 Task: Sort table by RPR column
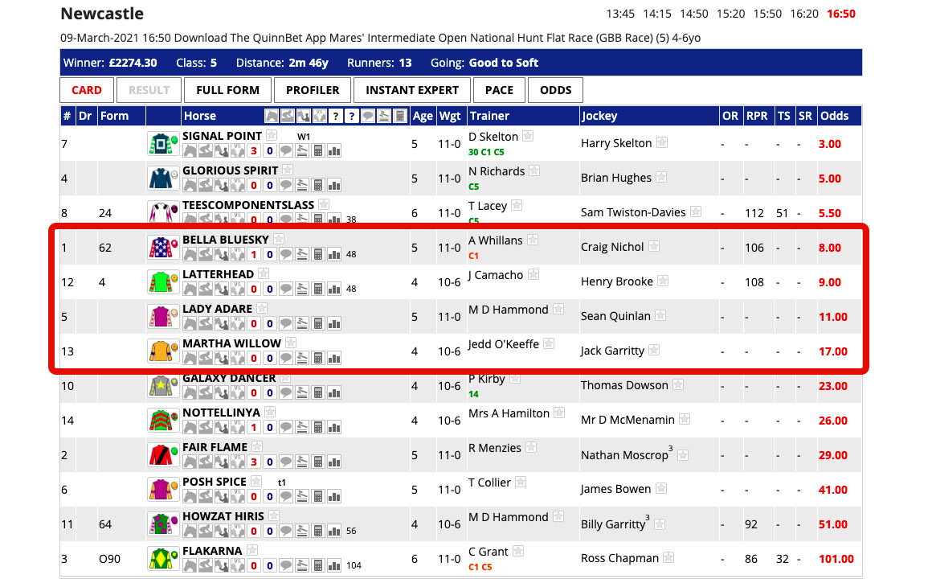[757, 116]
